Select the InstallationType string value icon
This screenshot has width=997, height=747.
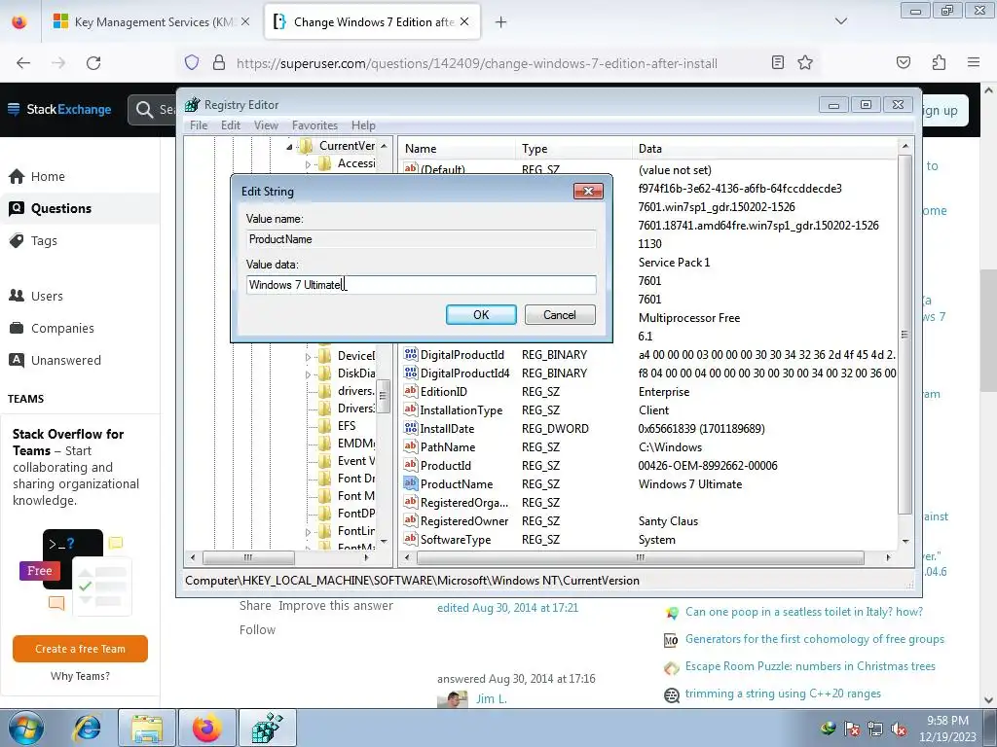[411, 409]
